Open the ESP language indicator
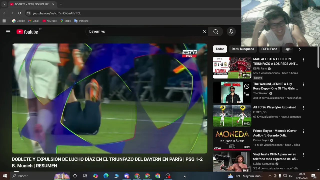The height and width of the screenshot is (180, 320). tap(291, 176)
